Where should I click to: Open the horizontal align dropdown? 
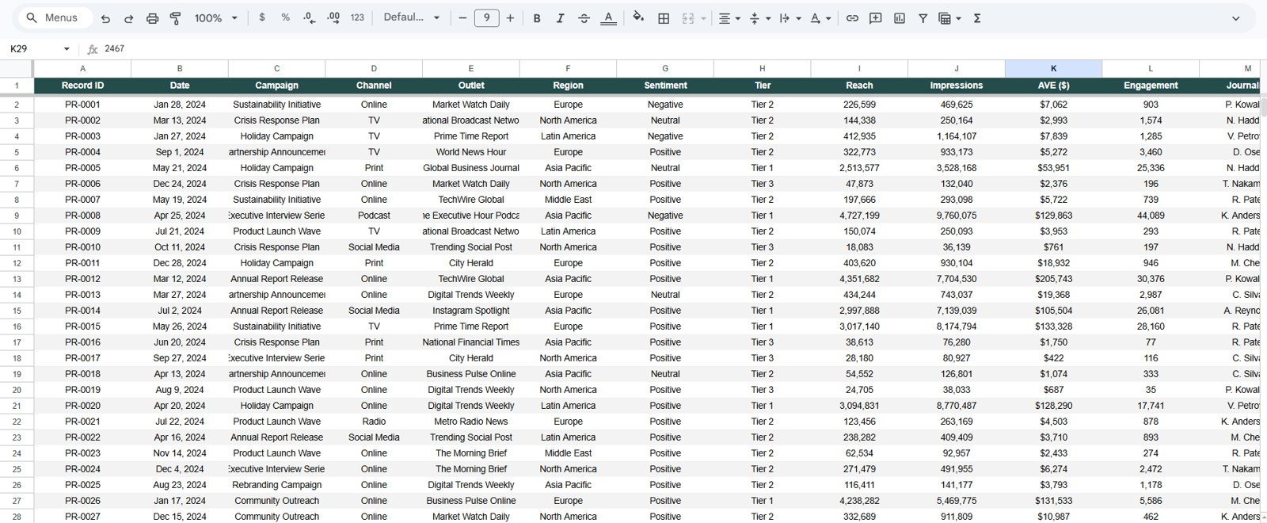point(729,18)
